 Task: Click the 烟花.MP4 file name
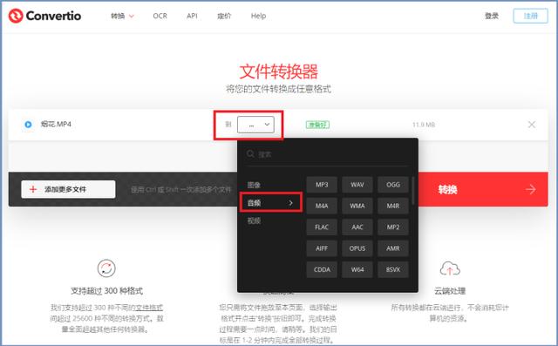click(56, 124)
